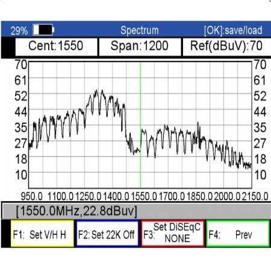Click the right axis 61 level label

coord(260,80)
